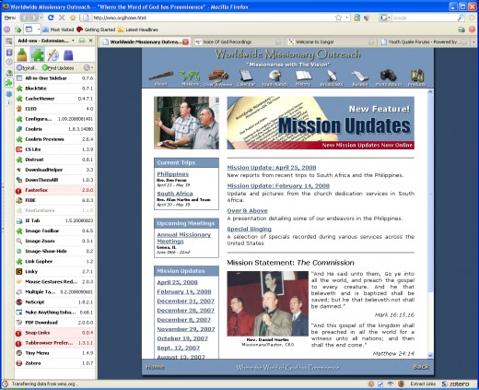Click the search magnifier icon
Image resolution: width=479 pixels, height=390 pixels.
point(461,18)
